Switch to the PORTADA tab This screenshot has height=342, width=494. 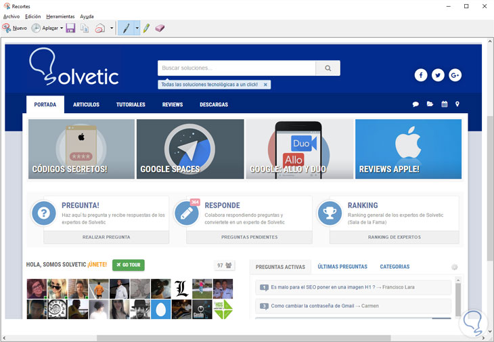coord(45,104)
